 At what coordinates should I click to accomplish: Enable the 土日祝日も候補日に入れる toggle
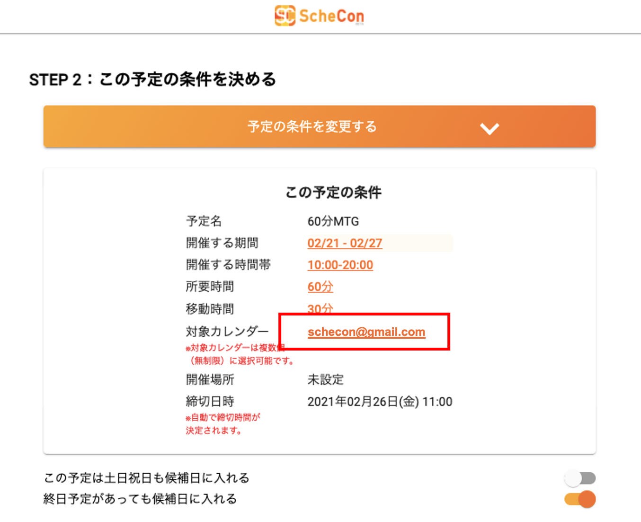(x=580, y=478)
